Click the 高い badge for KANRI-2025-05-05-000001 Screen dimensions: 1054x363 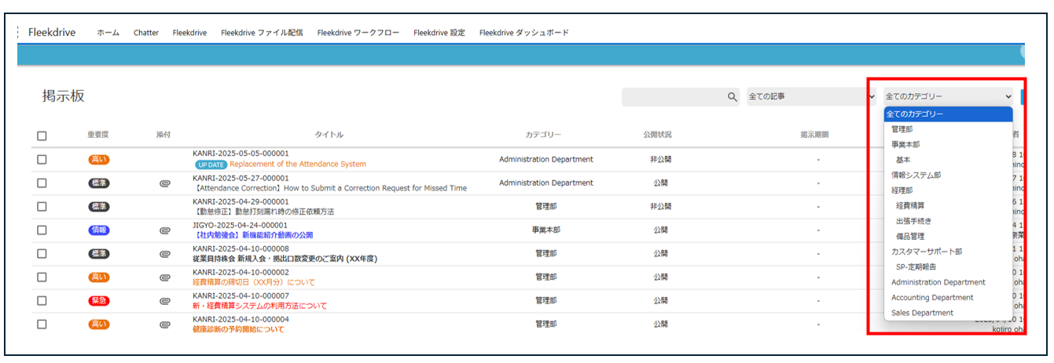[99, 160]
